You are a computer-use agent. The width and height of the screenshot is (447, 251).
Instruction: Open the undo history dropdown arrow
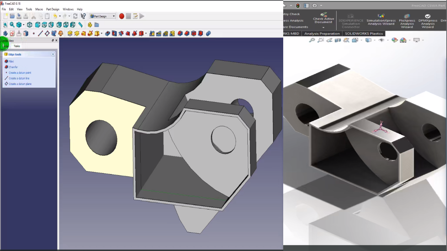coord(60,16)
